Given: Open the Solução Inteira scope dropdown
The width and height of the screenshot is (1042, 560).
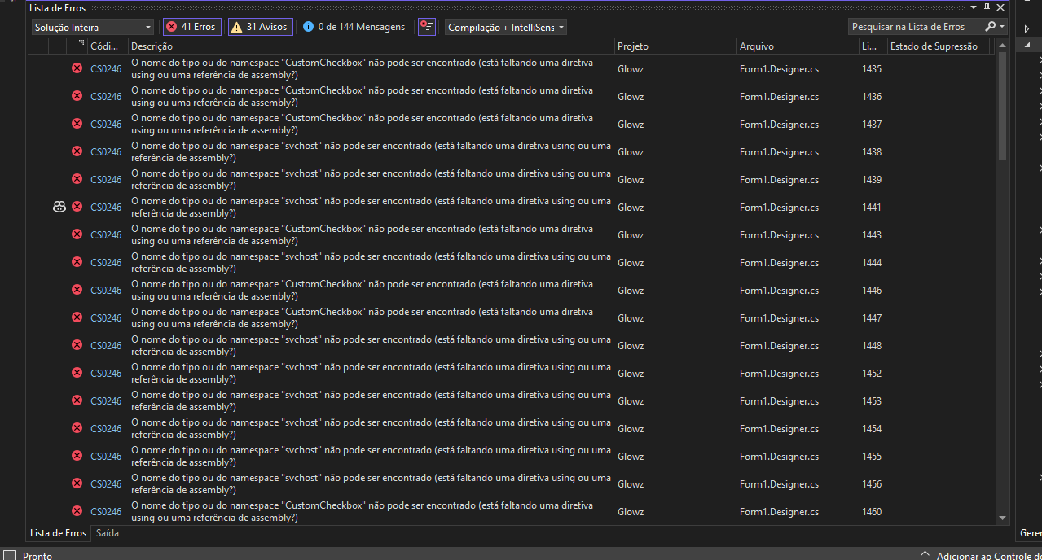Looking at the screenshot, I should (x=93, y=28).
